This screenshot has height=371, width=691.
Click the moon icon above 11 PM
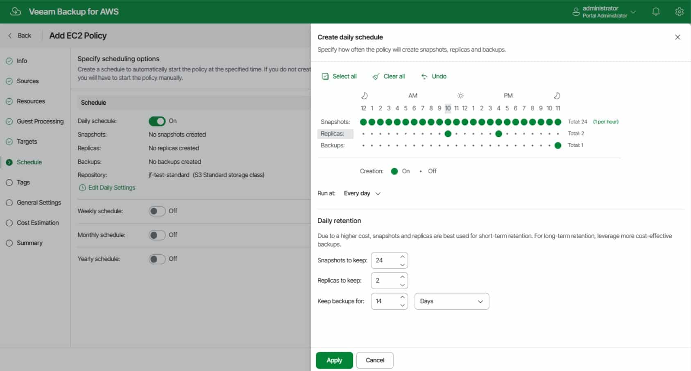(557, 96)
